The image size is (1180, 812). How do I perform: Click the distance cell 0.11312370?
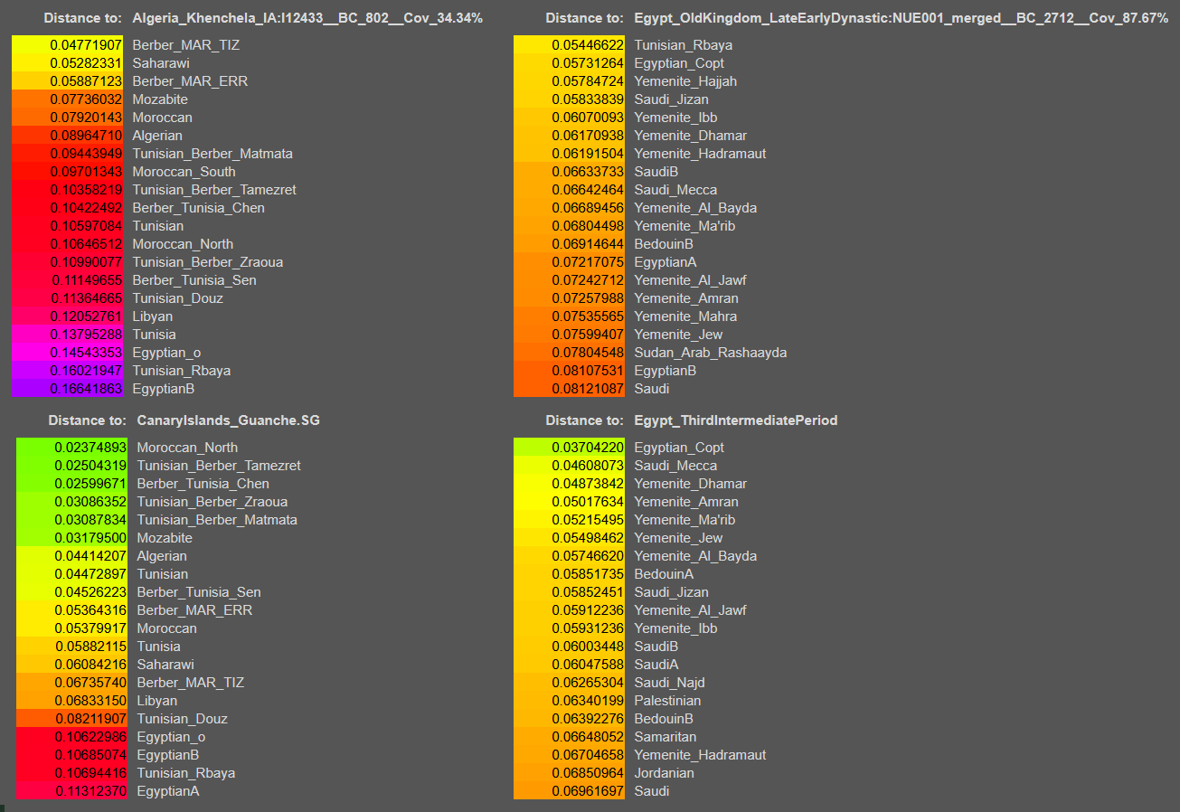[72, 791]
